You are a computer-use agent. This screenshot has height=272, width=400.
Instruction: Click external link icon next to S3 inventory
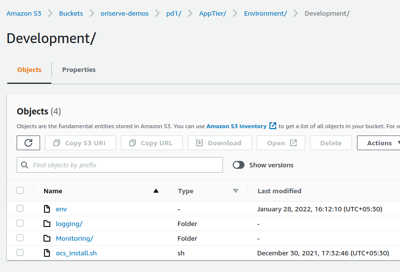click(273, 126)
